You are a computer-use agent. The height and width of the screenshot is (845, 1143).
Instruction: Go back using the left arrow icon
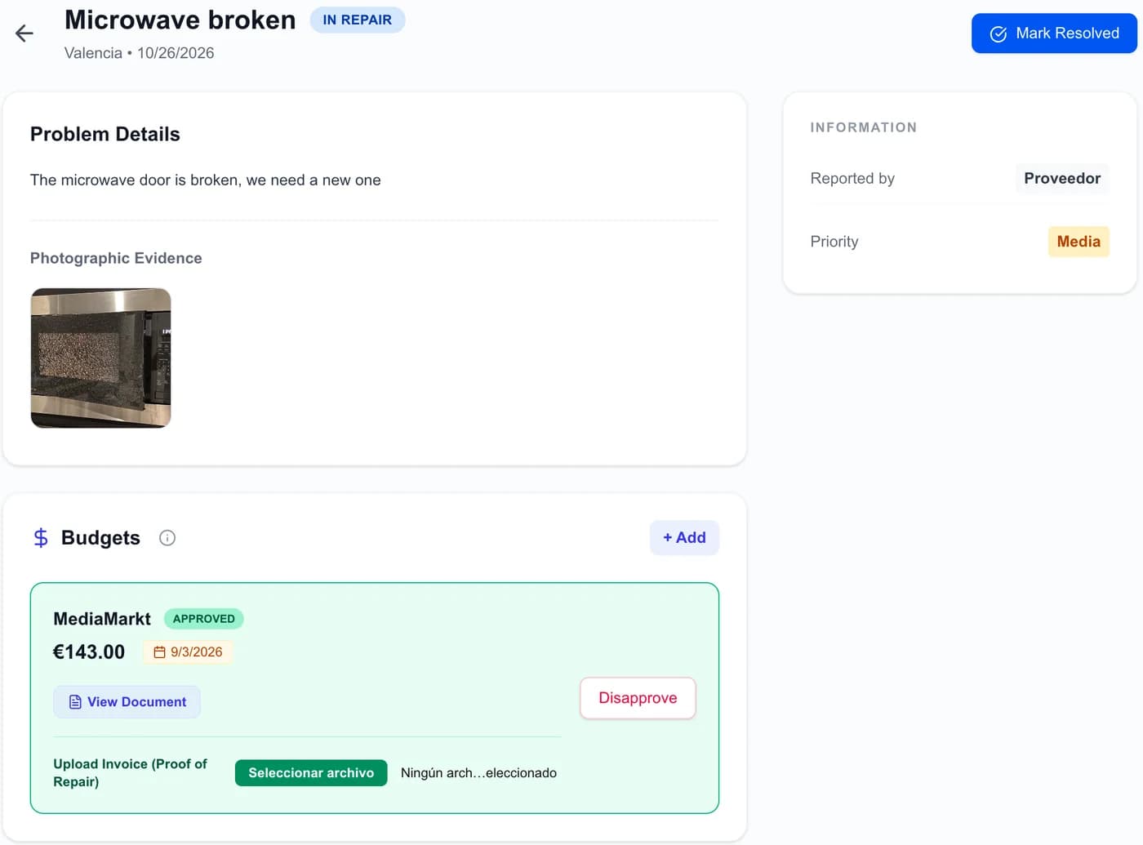[x=24, y=33]
